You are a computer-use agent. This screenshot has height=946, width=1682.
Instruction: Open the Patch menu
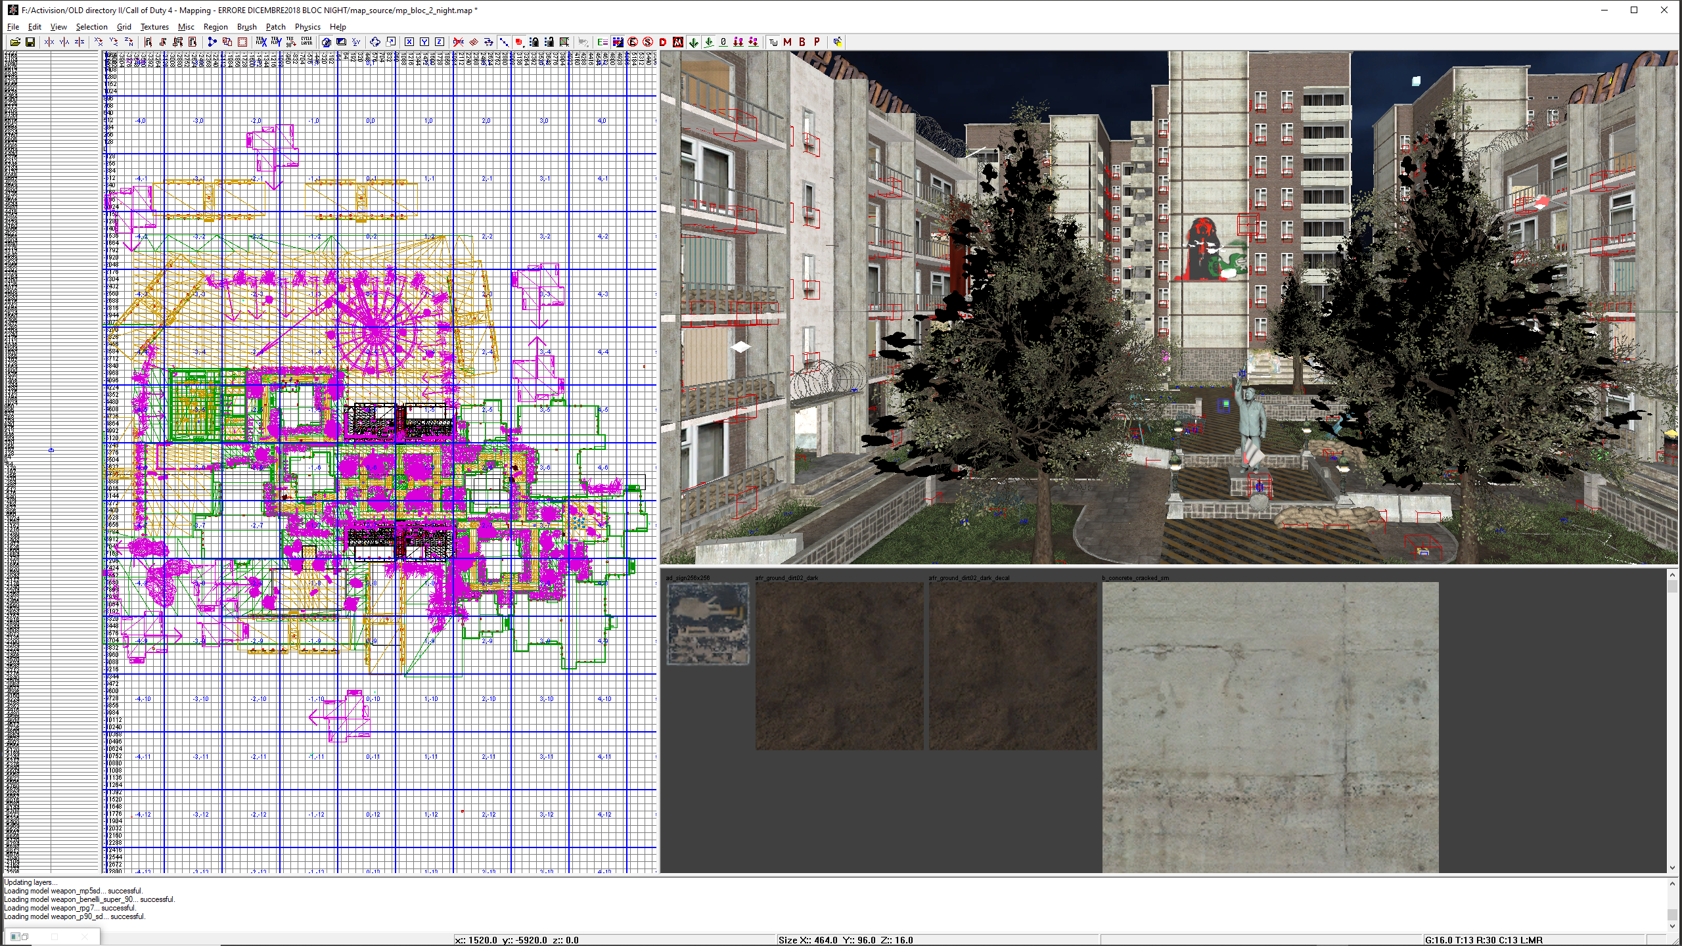[x=276, y=27]
